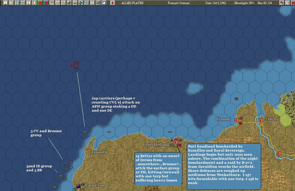
Task: Open the information 'i' toolbar icon
Action: coord(29,3)
